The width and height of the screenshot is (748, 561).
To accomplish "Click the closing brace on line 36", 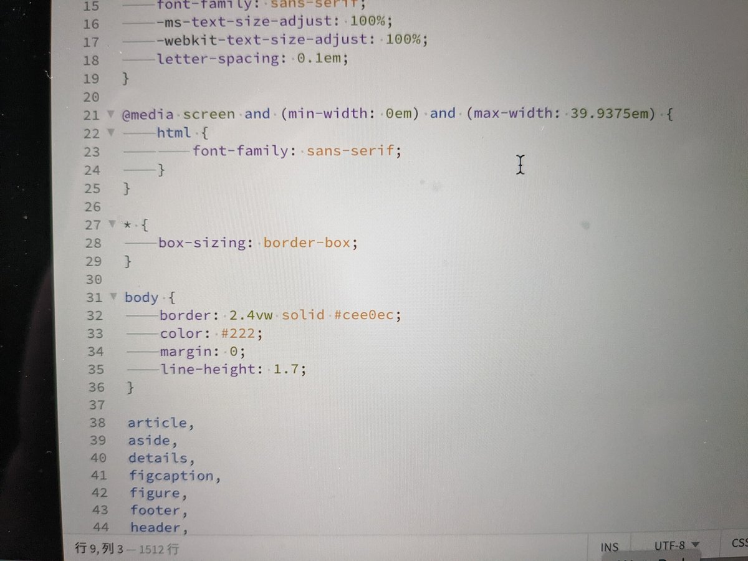I will tap(130, 387).
